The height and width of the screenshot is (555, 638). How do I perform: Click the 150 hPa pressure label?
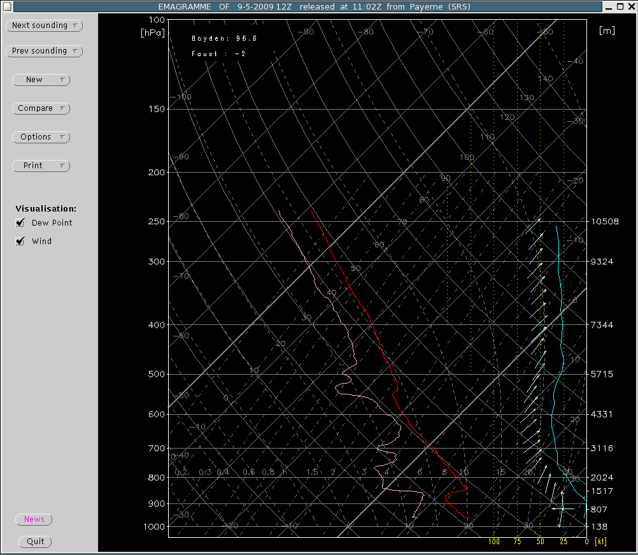(x=156, y=109)
